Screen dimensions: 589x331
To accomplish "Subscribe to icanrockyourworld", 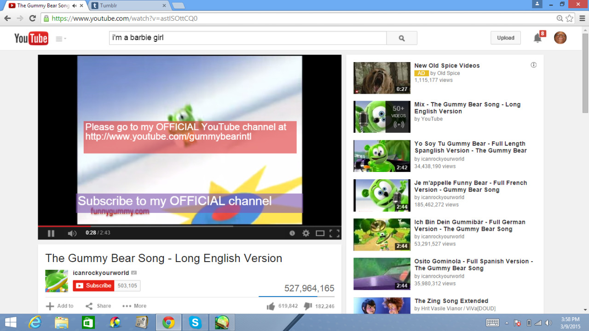I will click(93, 285).
